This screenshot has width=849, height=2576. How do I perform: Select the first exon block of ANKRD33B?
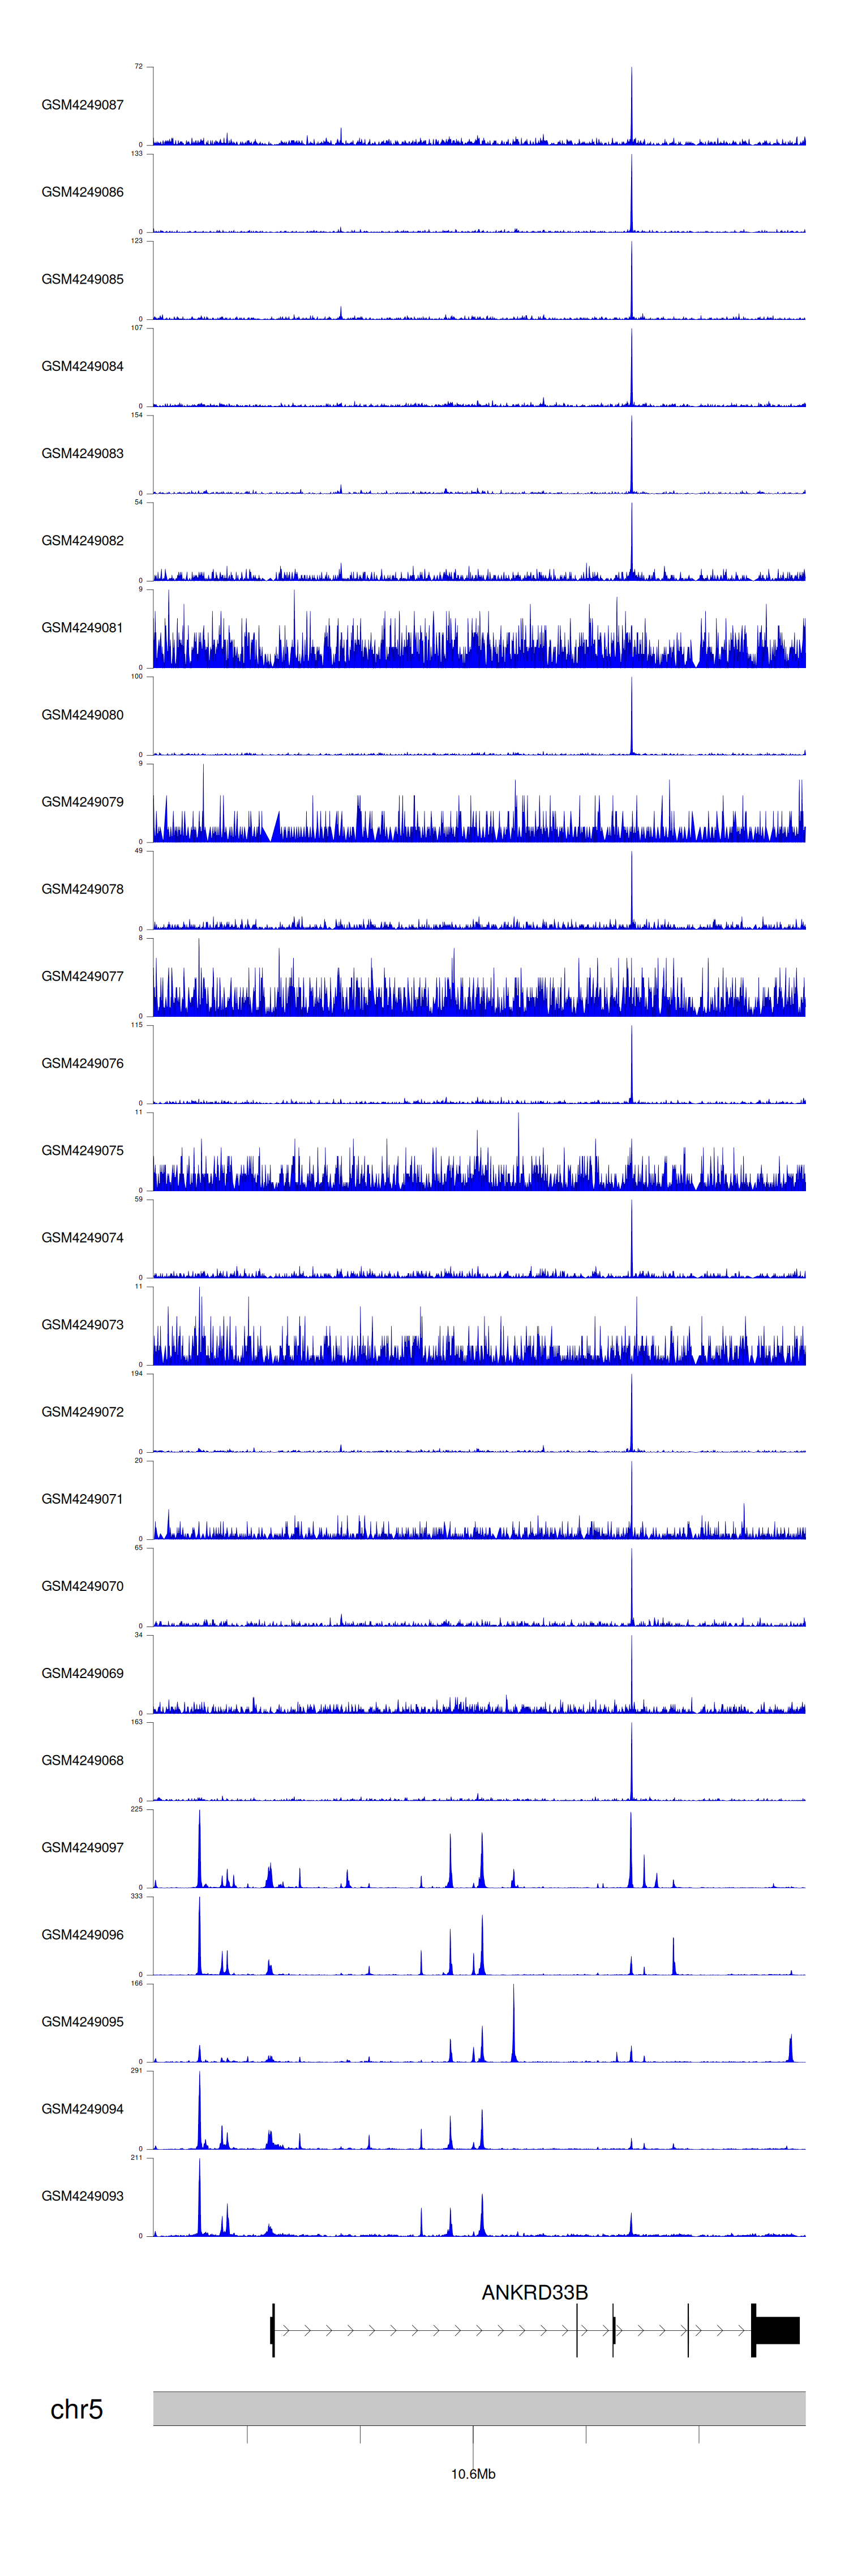272,2330
